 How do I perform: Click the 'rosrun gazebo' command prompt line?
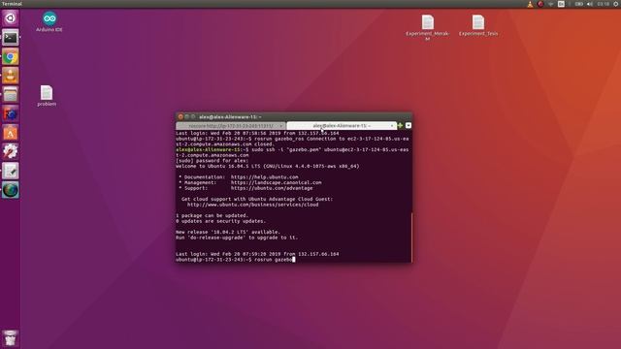click(x=235, y=260)
